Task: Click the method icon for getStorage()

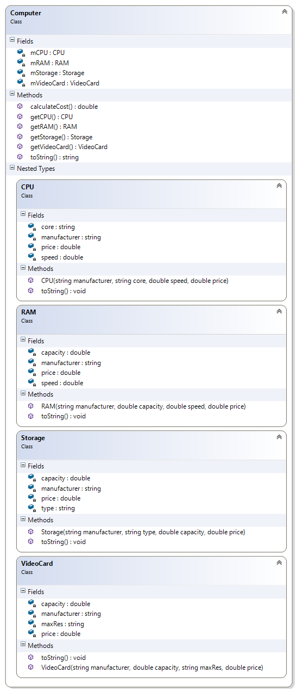Action: pyautogui.click(x=20, y=137)
